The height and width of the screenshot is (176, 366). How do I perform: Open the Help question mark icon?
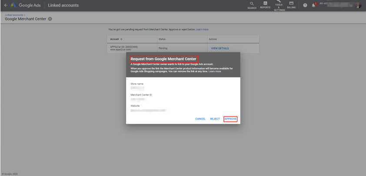pos(305,5)
